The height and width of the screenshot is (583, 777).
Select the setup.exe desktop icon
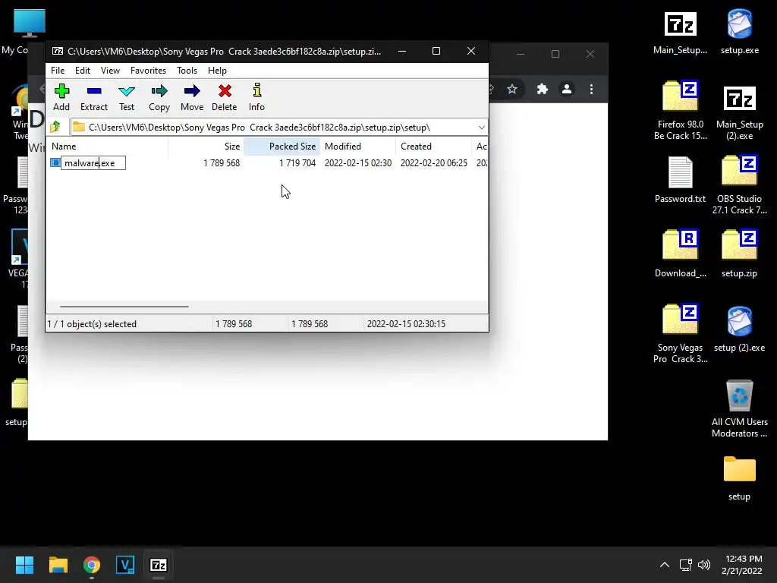739,32
